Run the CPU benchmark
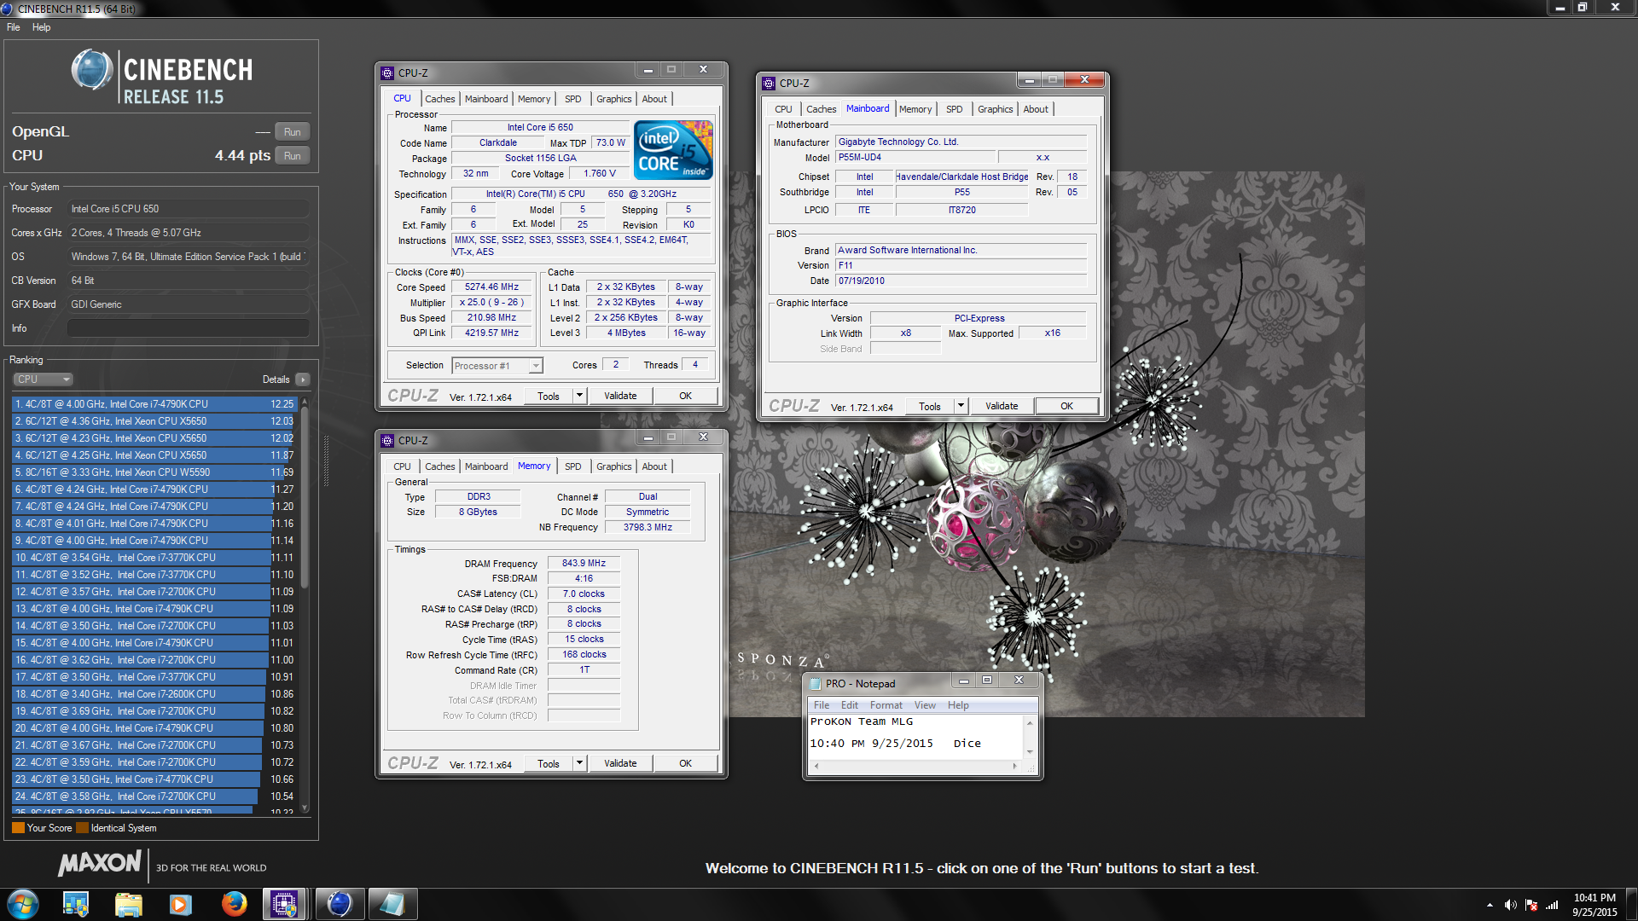Screen dimensions: 1638x921 293,156
